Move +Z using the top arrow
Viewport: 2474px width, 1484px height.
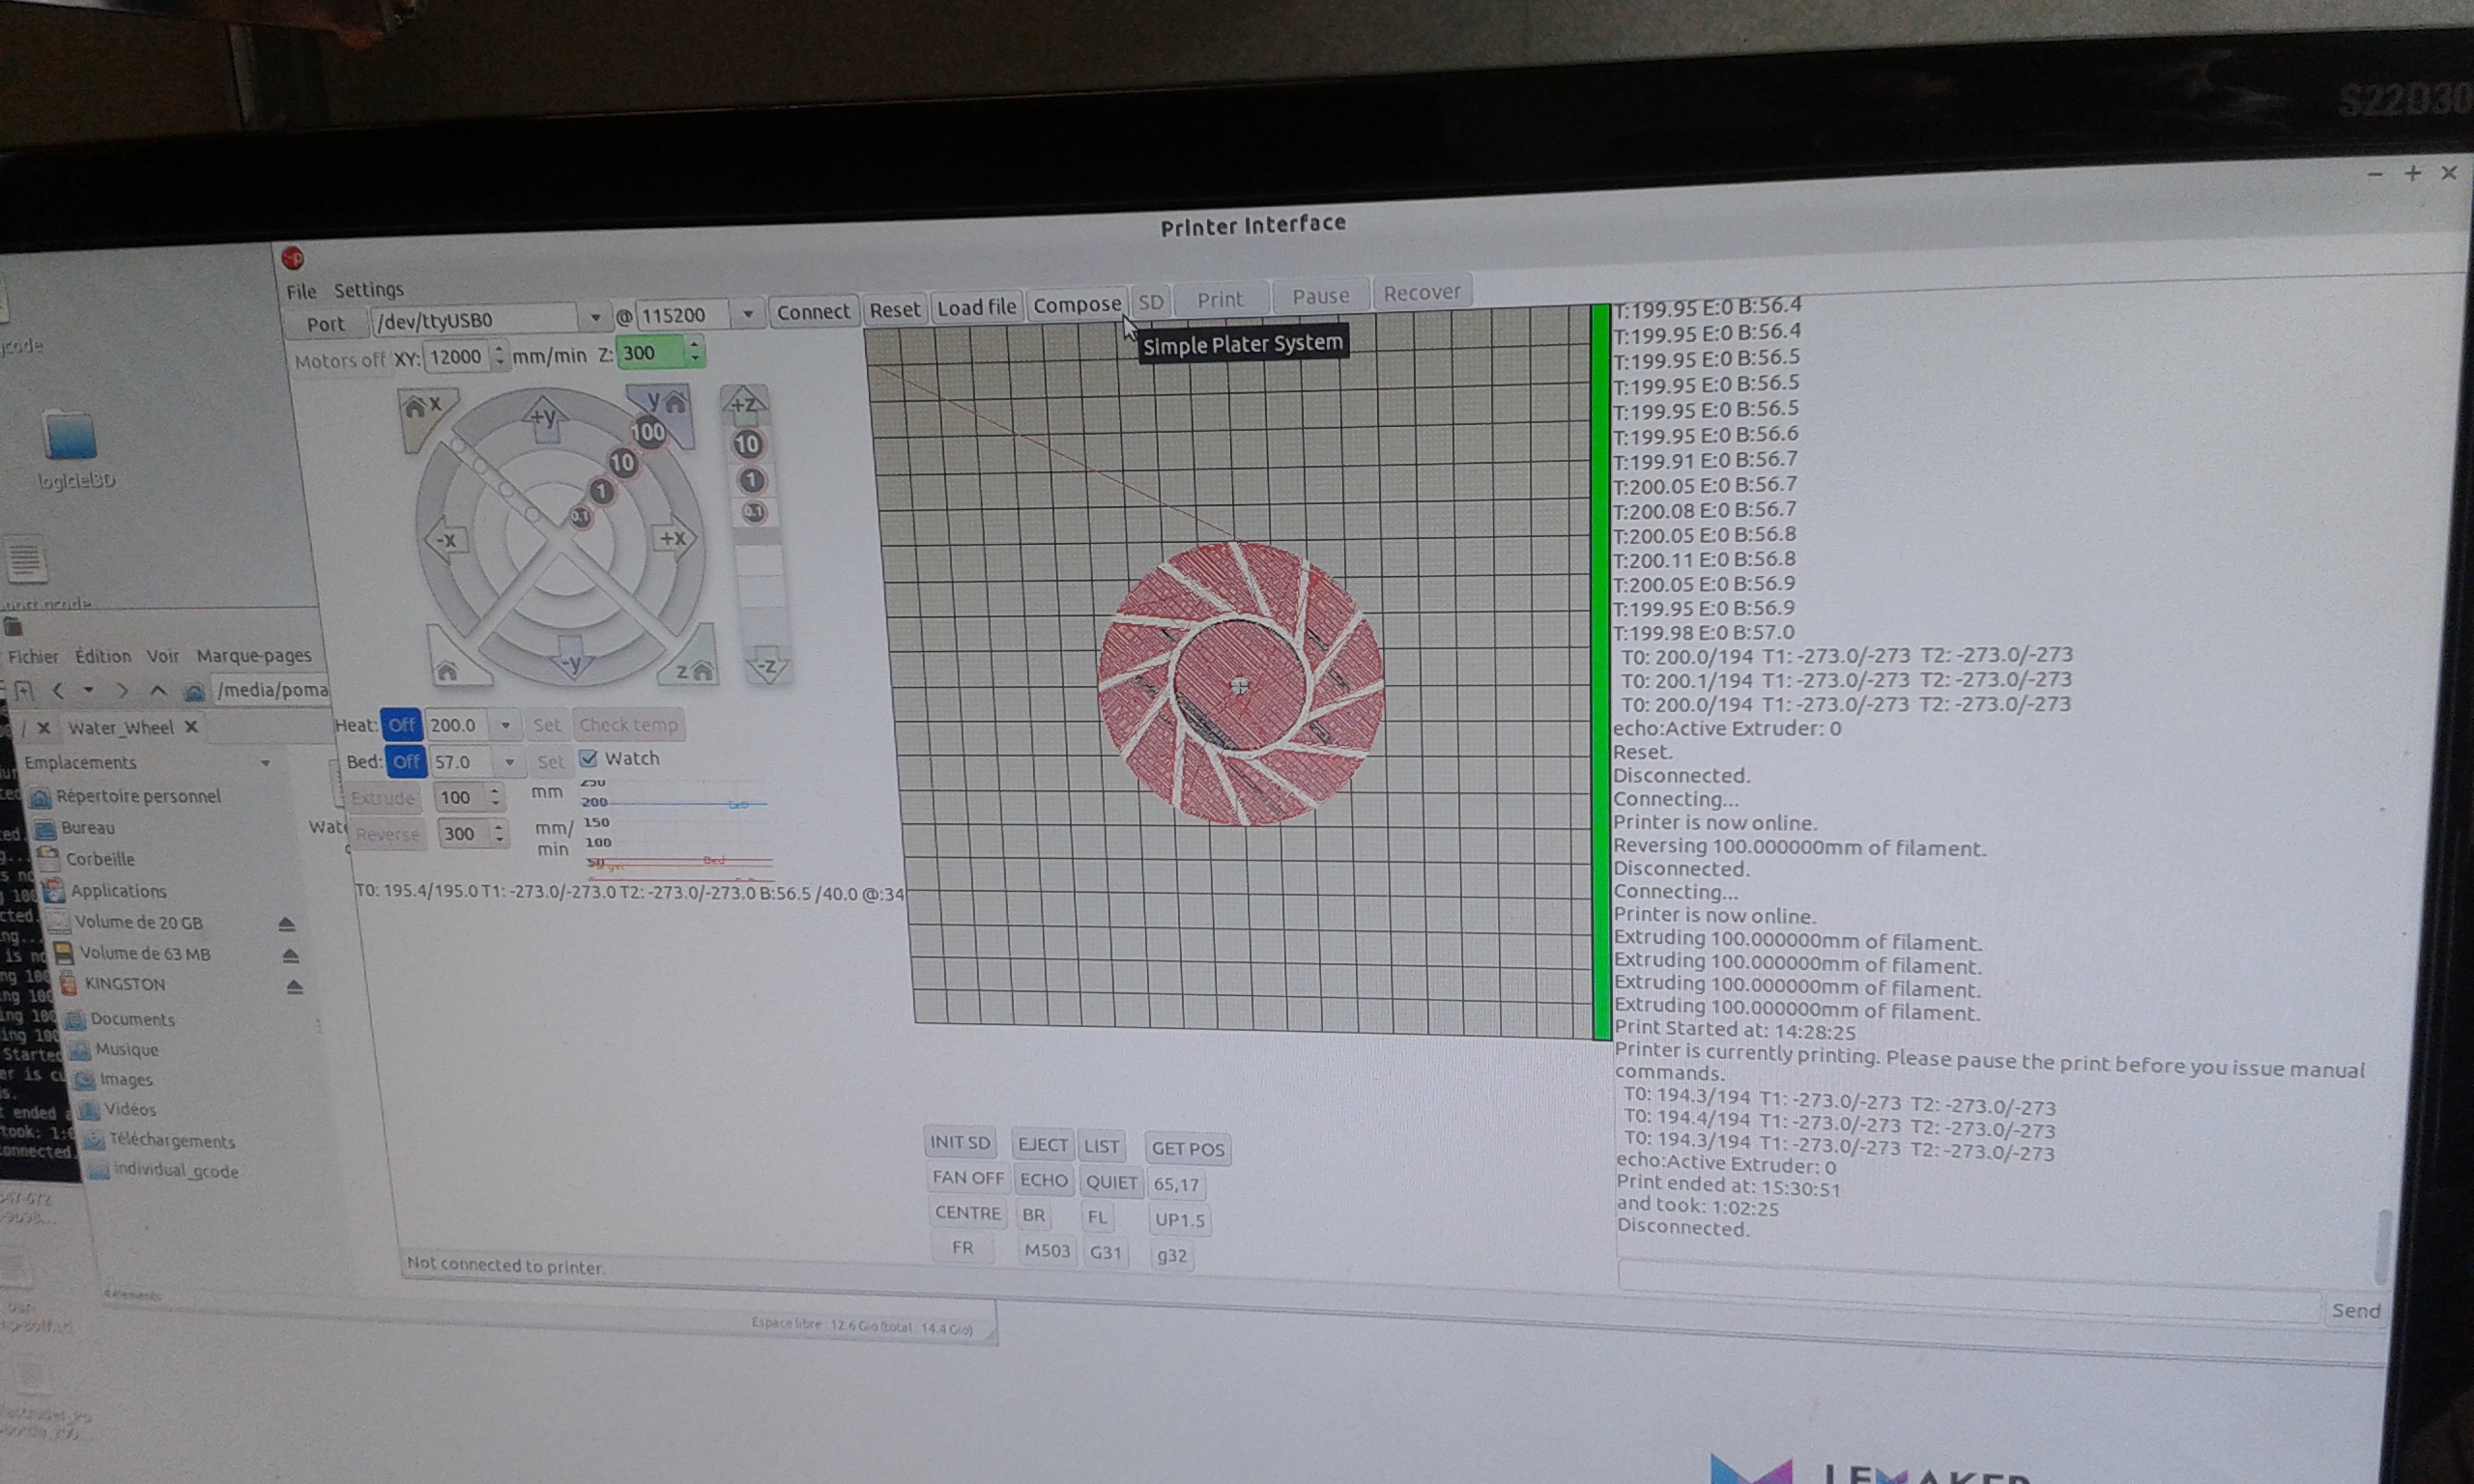(x=744, y=405)
